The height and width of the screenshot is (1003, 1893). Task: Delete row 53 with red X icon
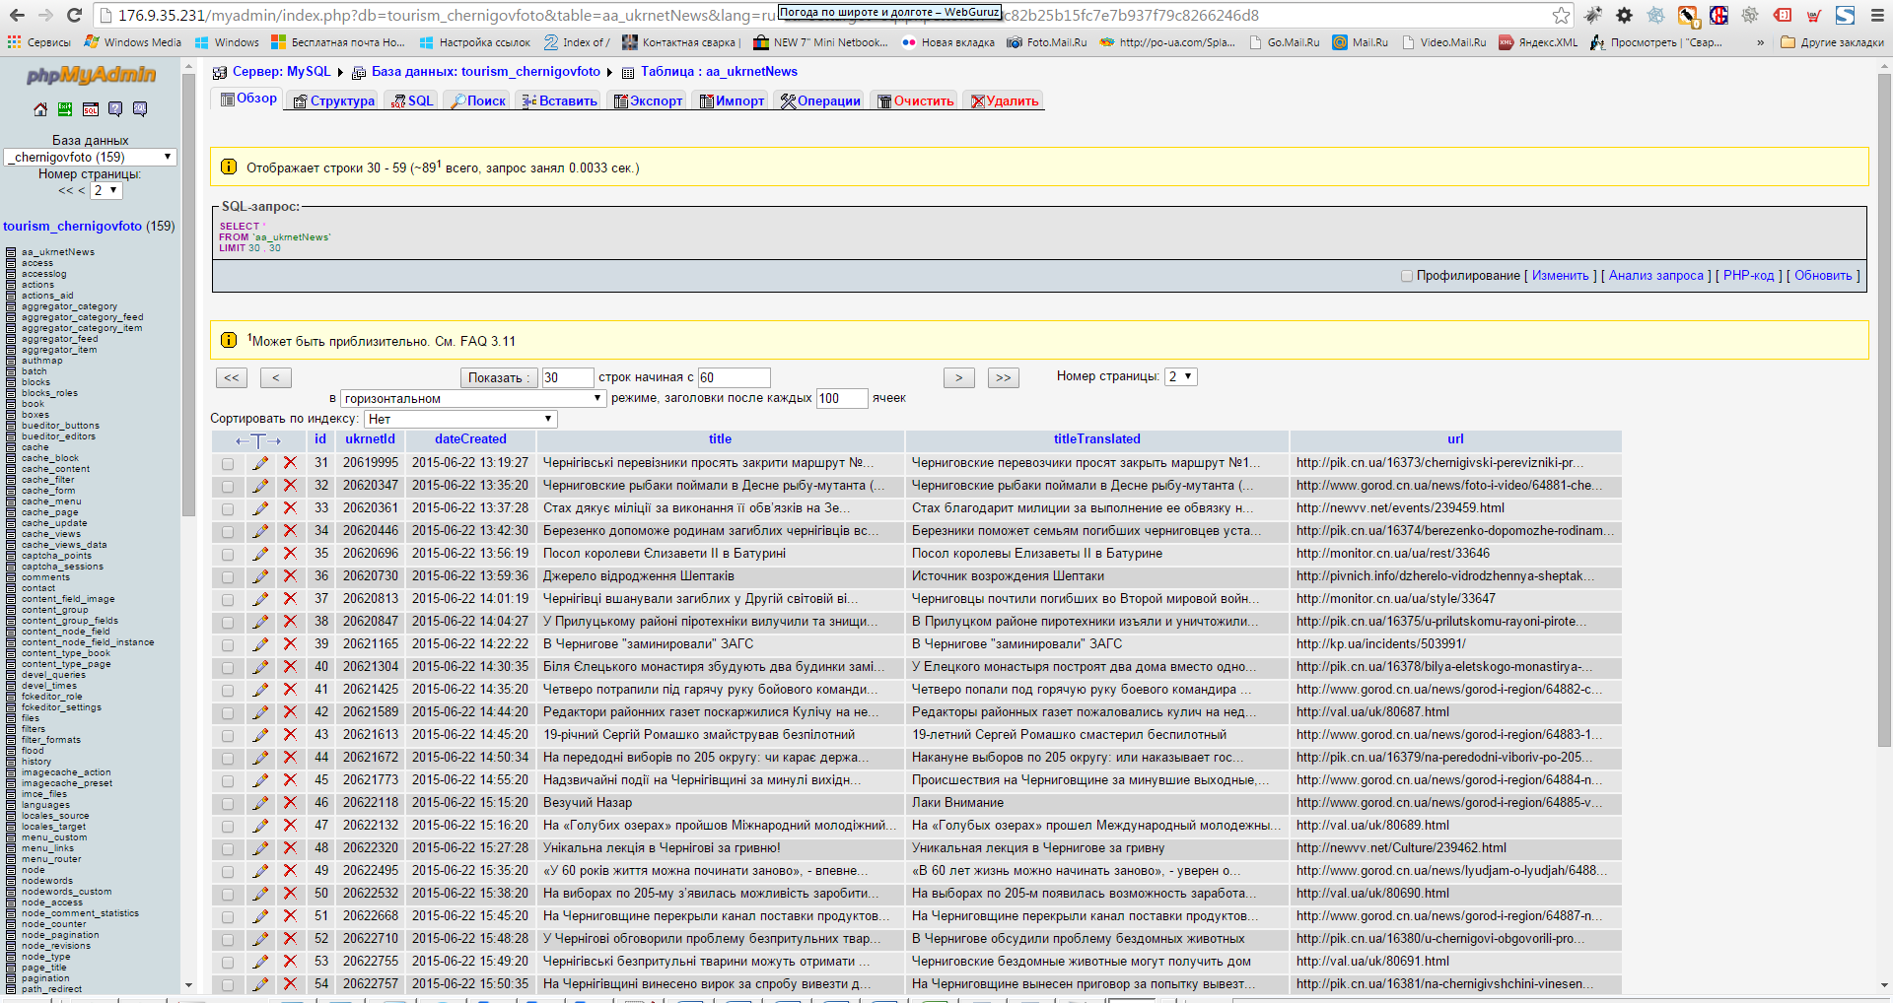tap(290, 962)
